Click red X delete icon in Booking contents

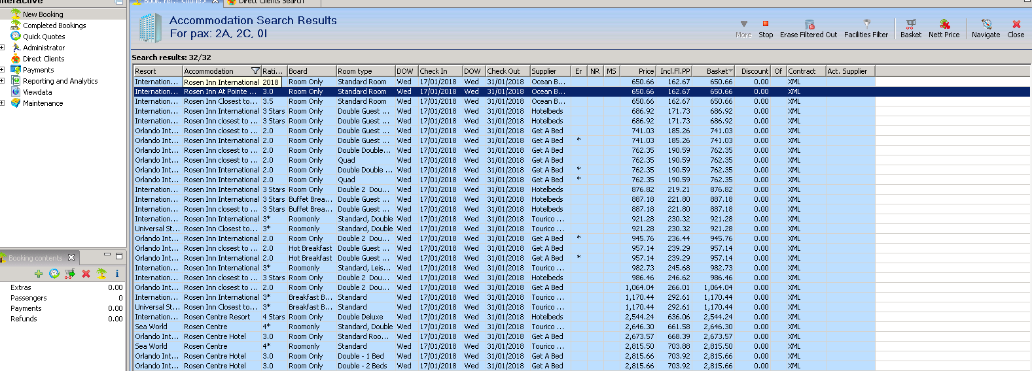(86, 274)
